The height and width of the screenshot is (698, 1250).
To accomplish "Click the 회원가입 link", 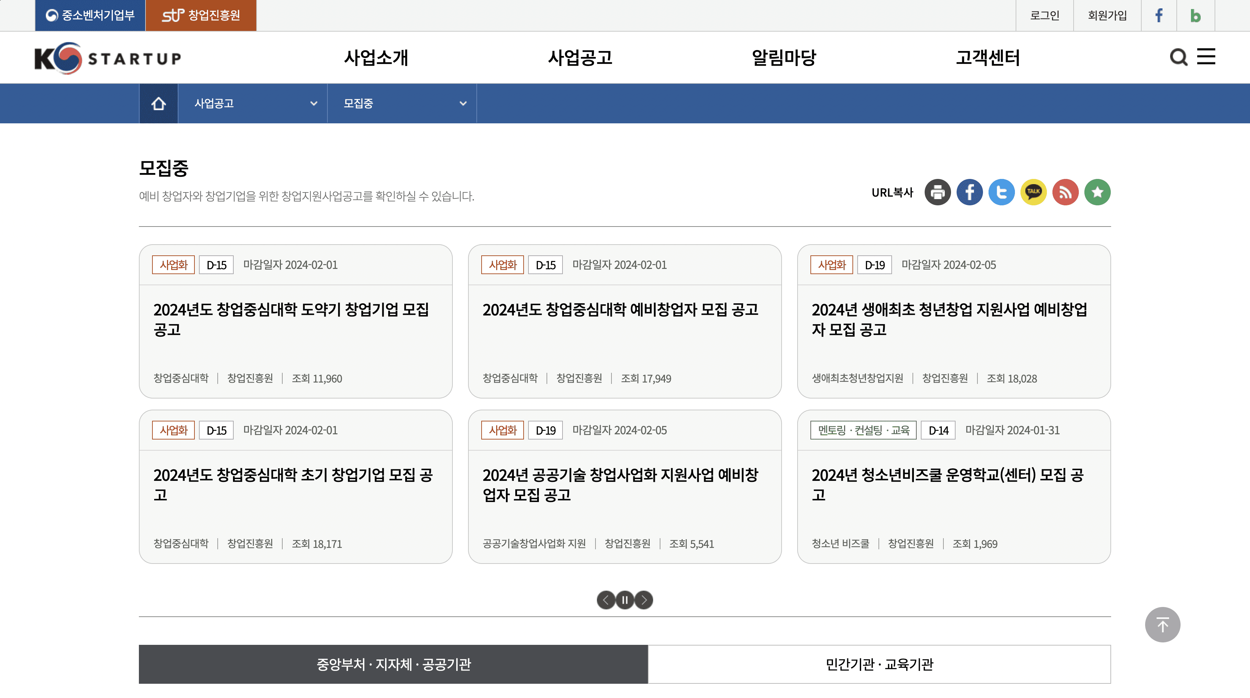I will (1107, 16).
